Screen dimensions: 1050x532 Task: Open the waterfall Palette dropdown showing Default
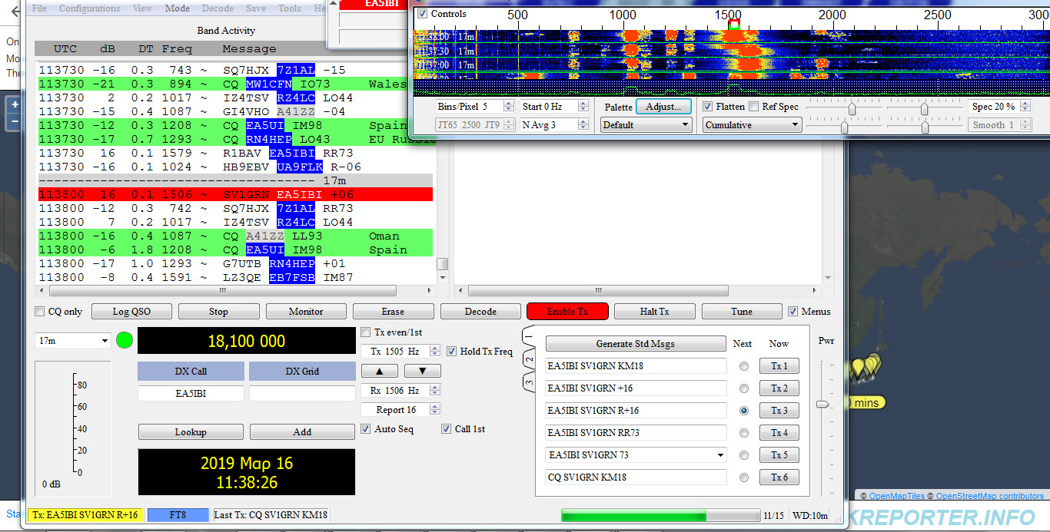click(646, 124)
